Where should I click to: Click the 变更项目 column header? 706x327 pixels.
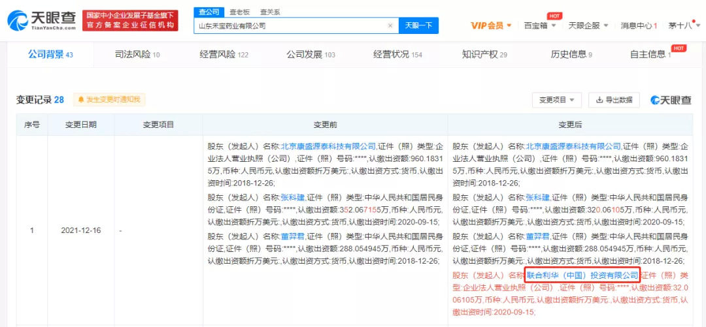[158, 125]
